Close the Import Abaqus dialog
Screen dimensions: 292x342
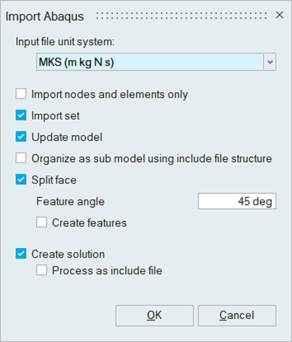click(x=280, y=16)
